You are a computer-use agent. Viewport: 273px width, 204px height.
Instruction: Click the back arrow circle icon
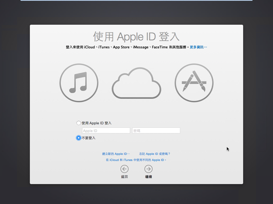125,169
